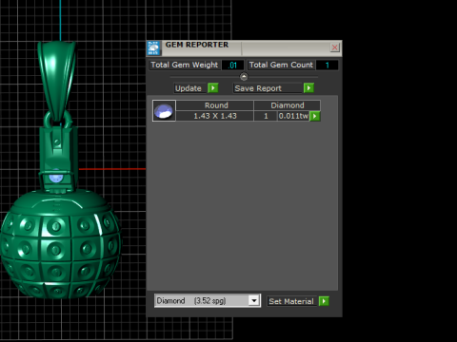Select the green sphere body of pendant
457x342 pixels.
pyautogui.click(x=60, y=245)
